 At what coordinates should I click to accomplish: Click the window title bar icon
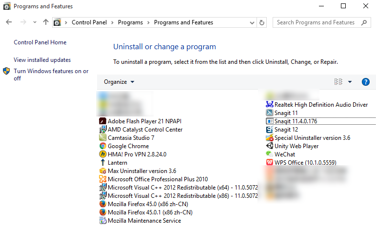pos(7,6)
